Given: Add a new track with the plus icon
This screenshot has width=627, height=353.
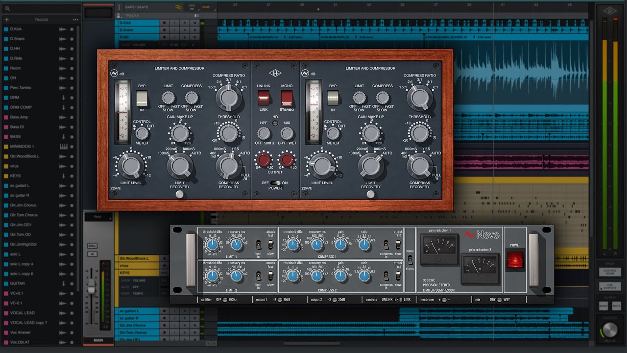Looking at the screenshot, I should pos(7,20).
